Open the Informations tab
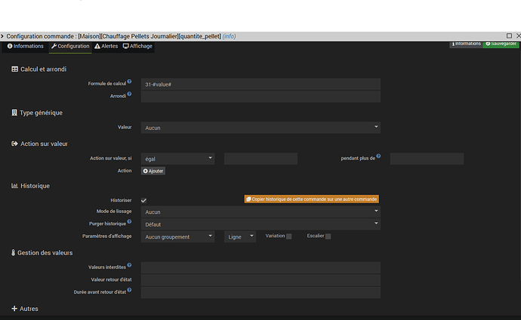This screenshot has height=320, width=521. [x=26, y=46]
